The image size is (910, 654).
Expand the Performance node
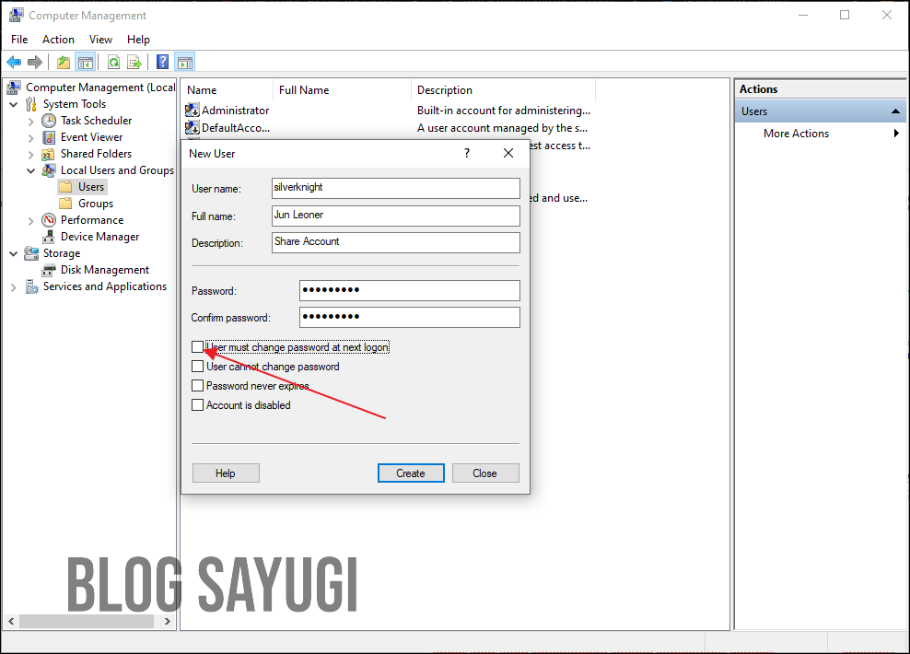click(x=30, y=221)
